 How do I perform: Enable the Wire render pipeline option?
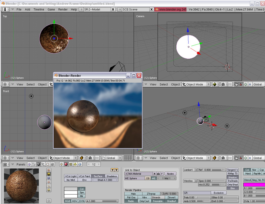click(144, 198)
